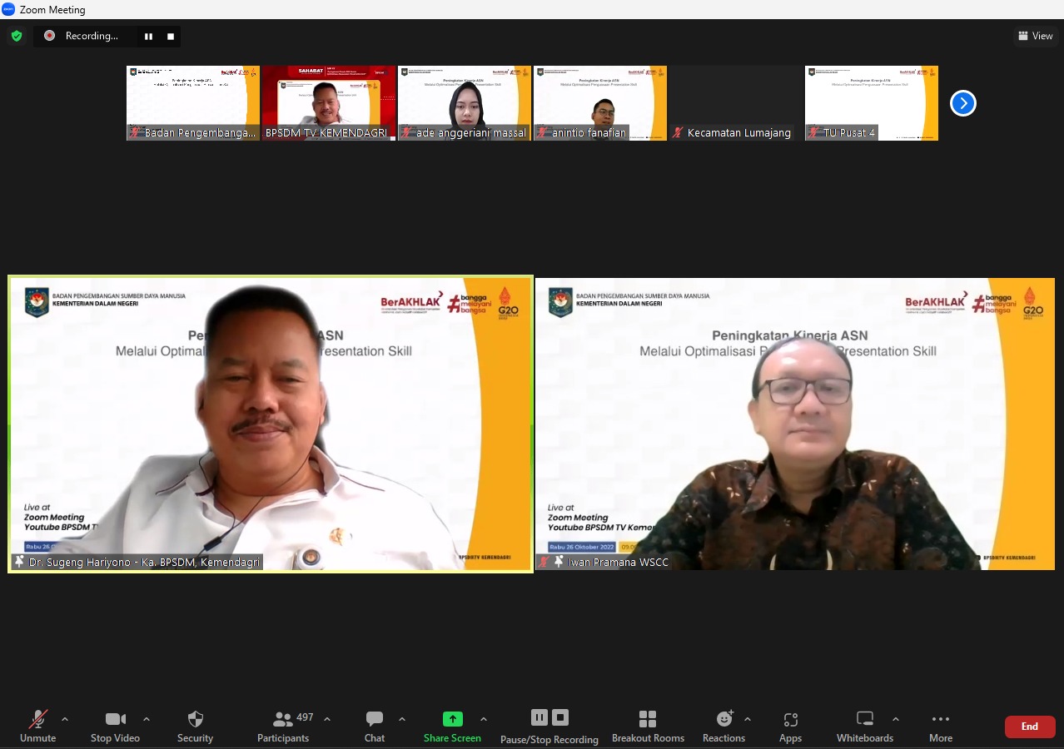Open the Apps panel
Screen dimensions: 1064x749
[790, 726]
